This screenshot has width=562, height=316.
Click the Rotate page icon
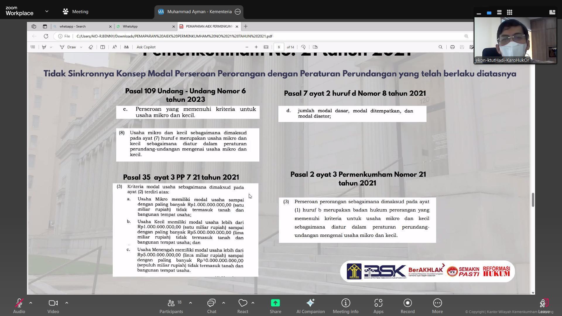303,47
